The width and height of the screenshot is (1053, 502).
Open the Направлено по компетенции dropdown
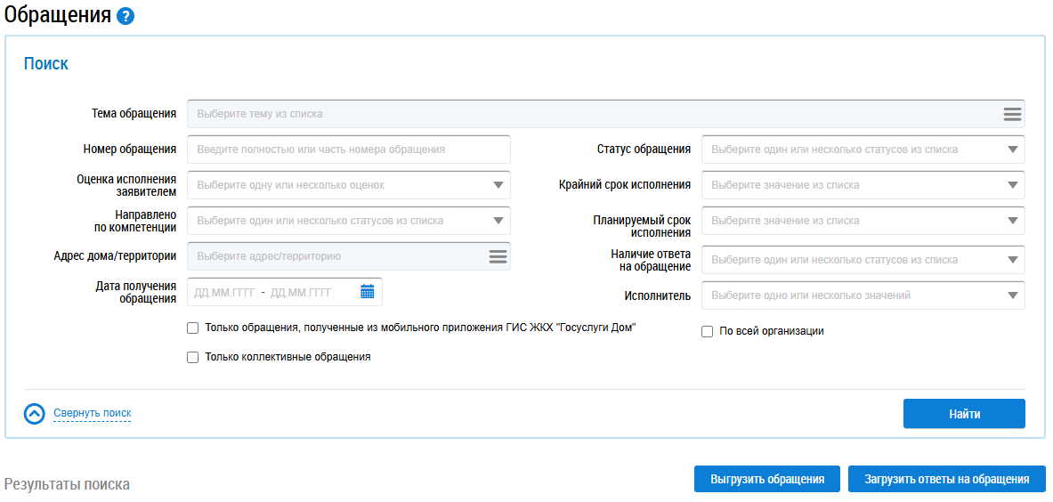point(498,221)
